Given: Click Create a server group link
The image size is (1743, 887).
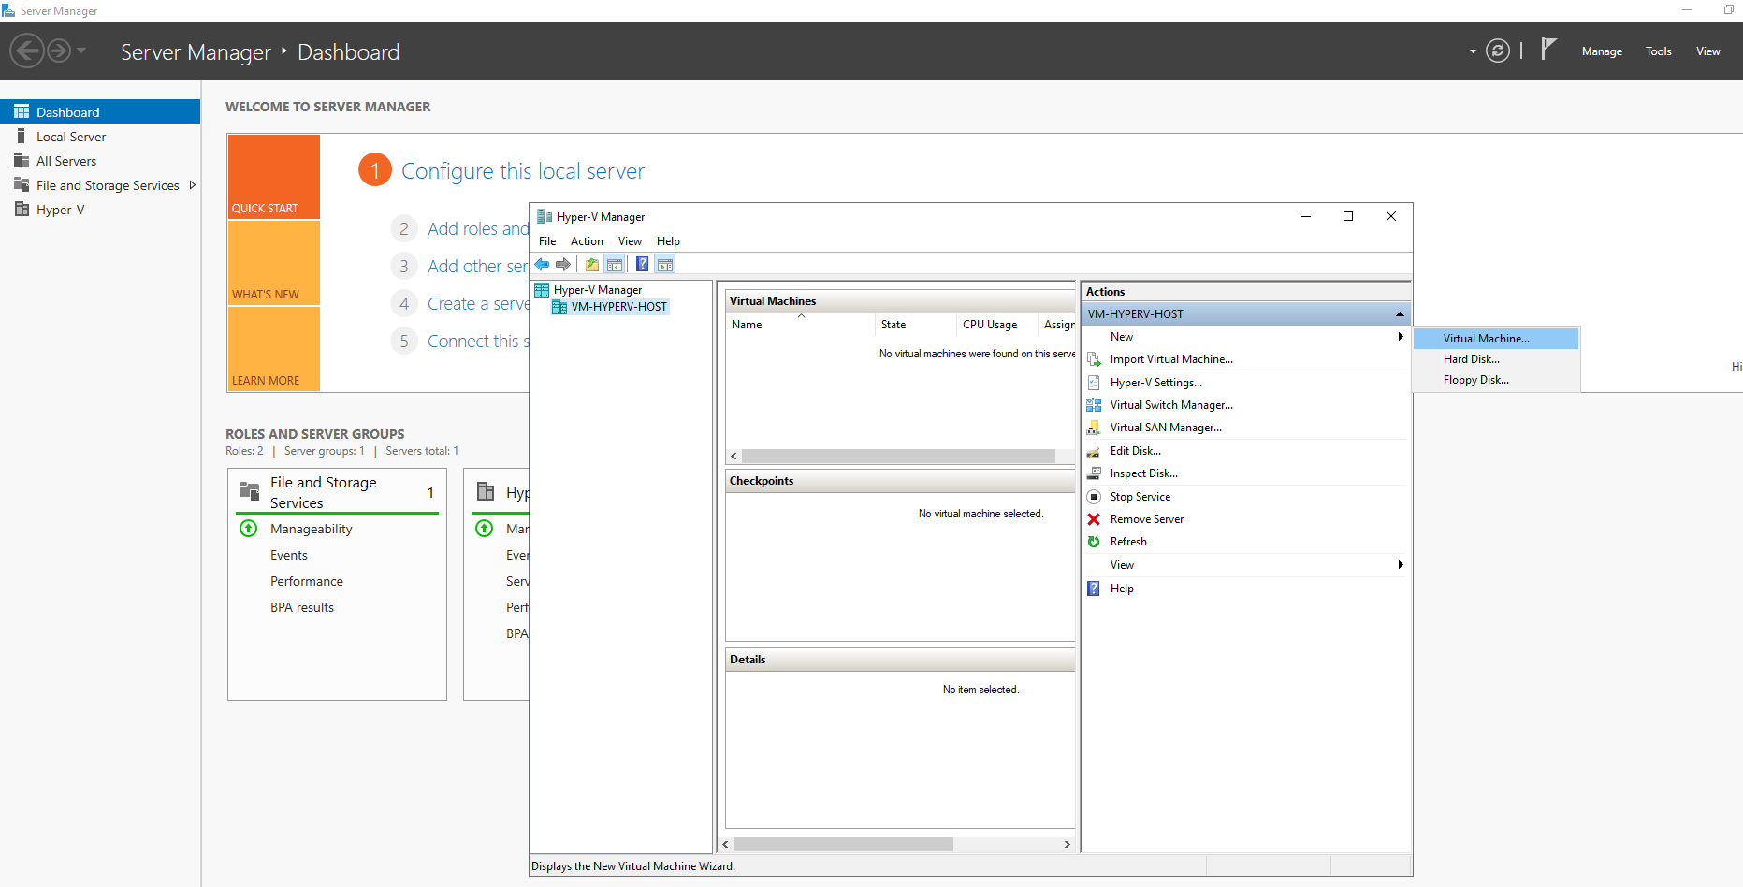Looking at the screenshot, I should pyautogui.click(x=478, y=303).
